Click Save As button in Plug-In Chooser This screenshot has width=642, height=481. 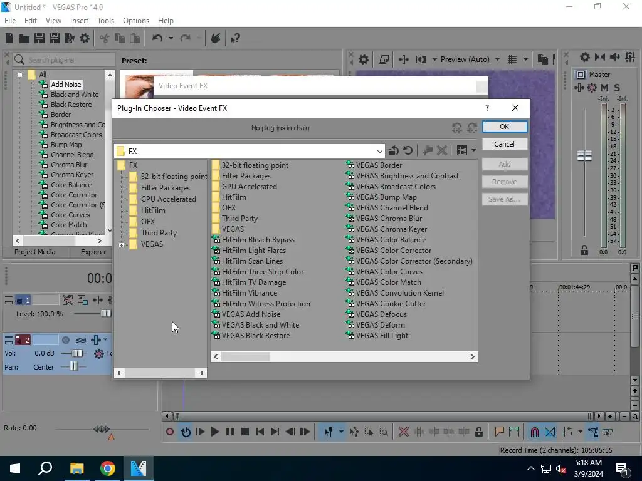505,199
